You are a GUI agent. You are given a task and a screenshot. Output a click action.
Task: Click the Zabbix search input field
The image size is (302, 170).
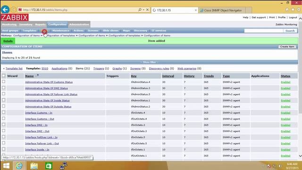[264, 31]
